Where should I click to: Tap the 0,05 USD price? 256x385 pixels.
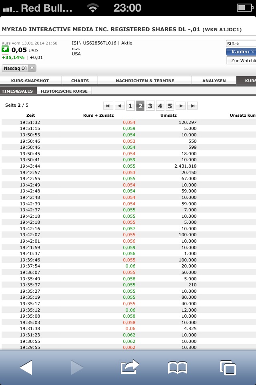[24, 50]
